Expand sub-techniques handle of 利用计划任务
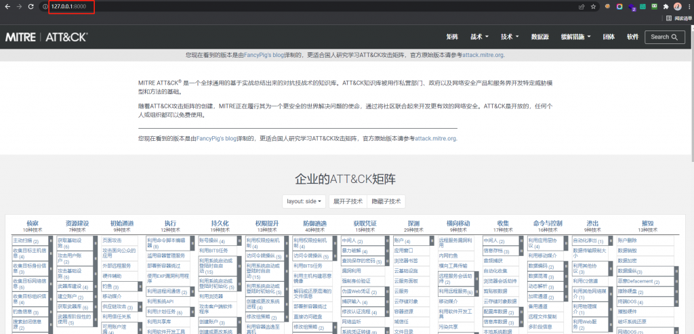Viewport: 694px width, 334px height. coord(194,312)
